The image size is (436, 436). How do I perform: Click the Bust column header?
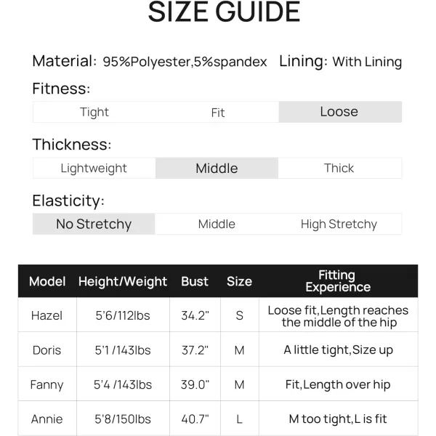tap(195, 281)
